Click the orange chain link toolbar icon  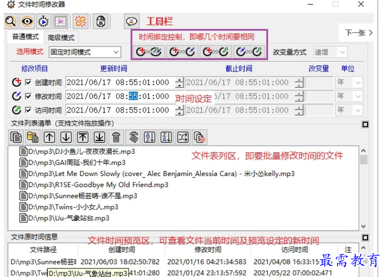click(81, 22)
